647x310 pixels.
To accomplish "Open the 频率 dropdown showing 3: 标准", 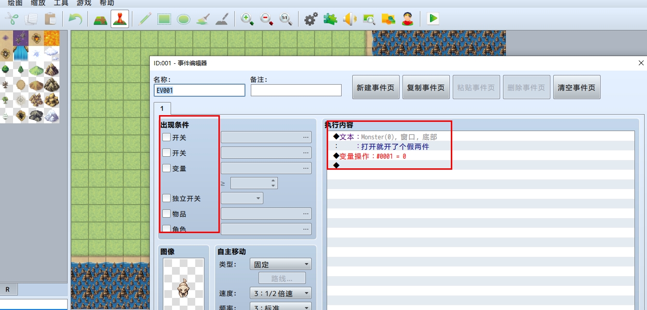I will 281,307.
